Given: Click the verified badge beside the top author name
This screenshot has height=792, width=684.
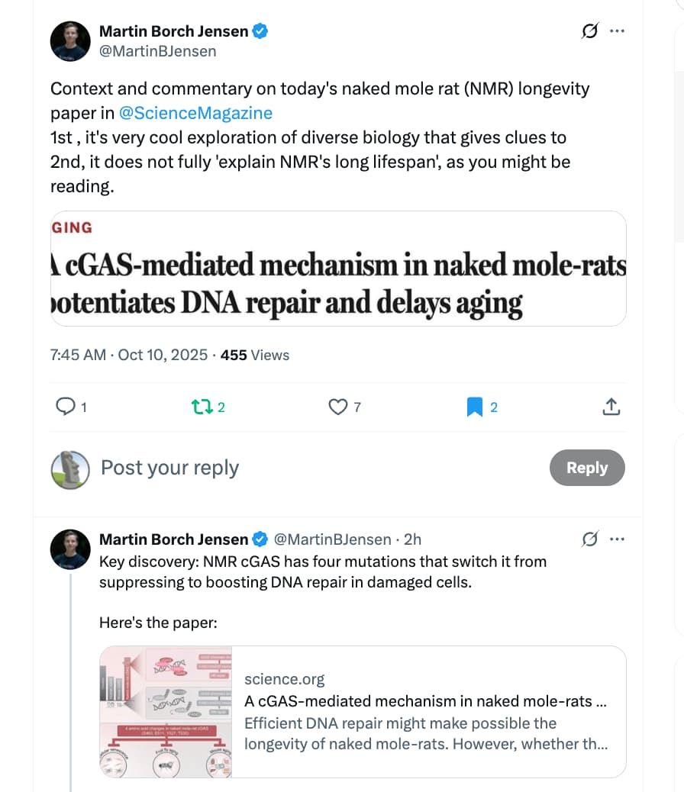Looking at the screenshot, I should click(260, 31).
